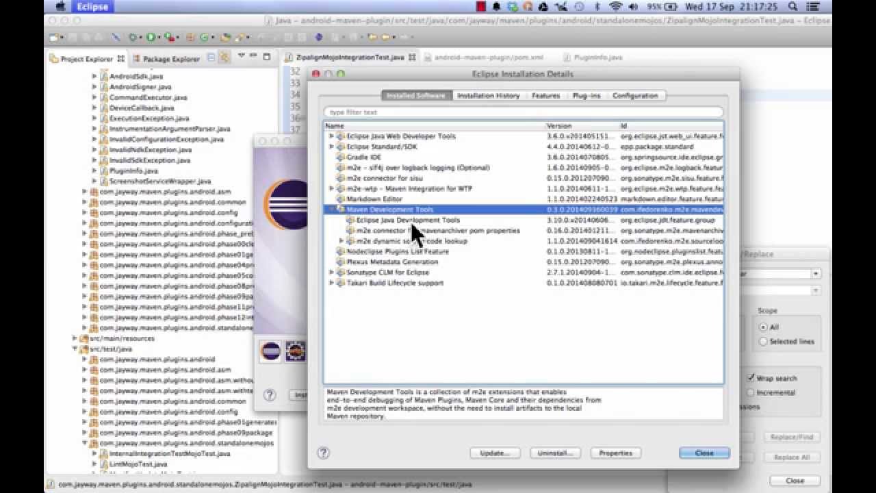Maximize the Project Explorer view
Image resolution: width=876 pixels, height=493 pixels.
[266, 58]
